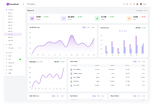Select Demo 7 in sidebar
This screenshot has height=107, width=154.
(x=10, y=31)
